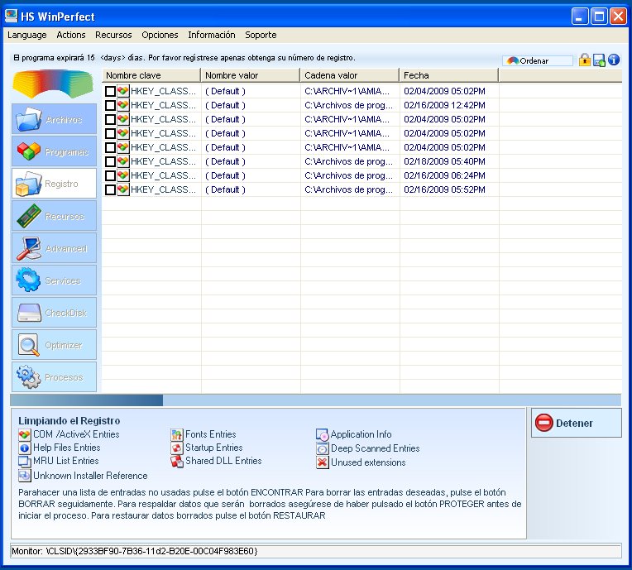
Task: Sort by the Cadena valor column header
Action: pyautogui.click(x=349, y=75)
